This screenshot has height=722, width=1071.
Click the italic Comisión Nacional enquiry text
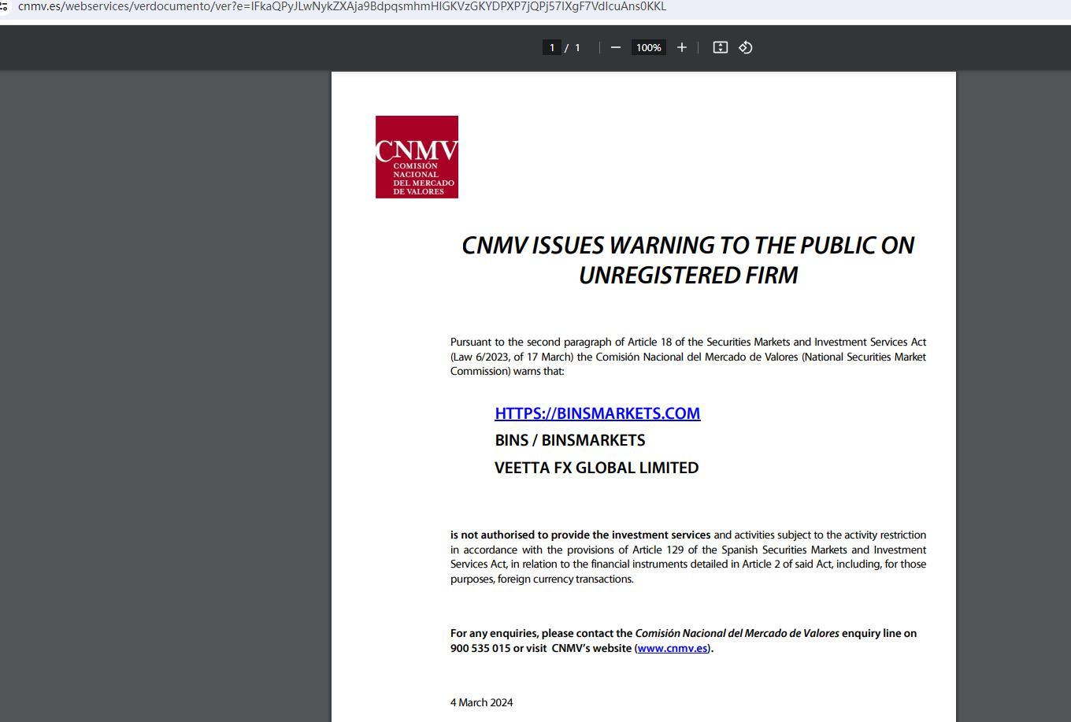736,634
